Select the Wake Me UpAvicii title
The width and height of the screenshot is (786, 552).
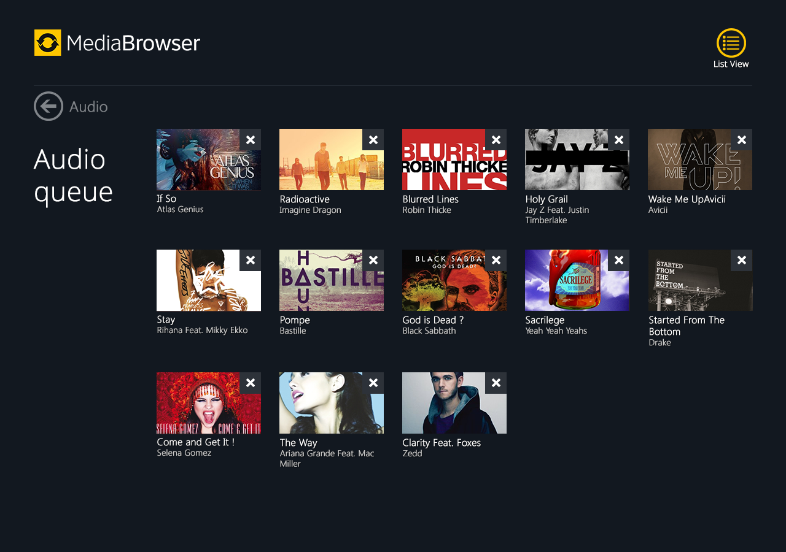(687, 199)
